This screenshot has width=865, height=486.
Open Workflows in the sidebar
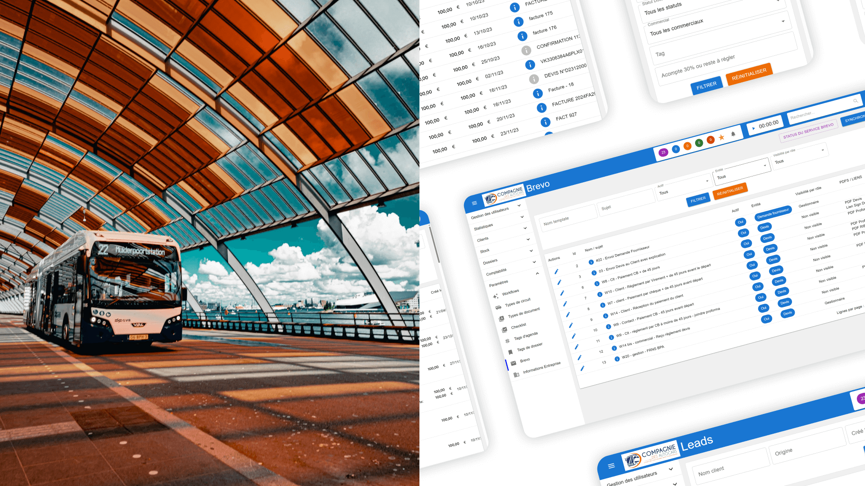click(x=510, y=292)
